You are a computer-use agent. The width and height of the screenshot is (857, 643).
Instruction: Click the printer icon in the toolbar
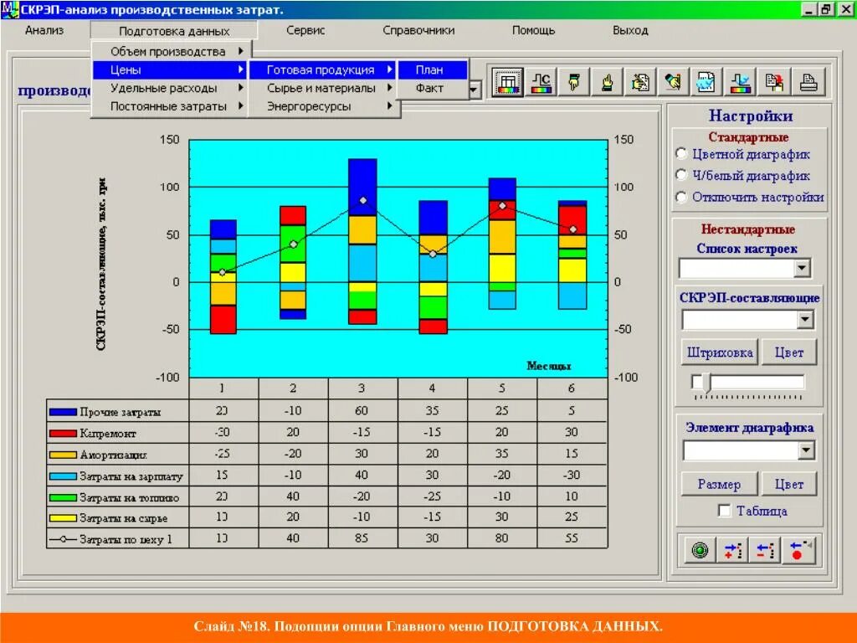pyautogui.click(x=808, y=83)
